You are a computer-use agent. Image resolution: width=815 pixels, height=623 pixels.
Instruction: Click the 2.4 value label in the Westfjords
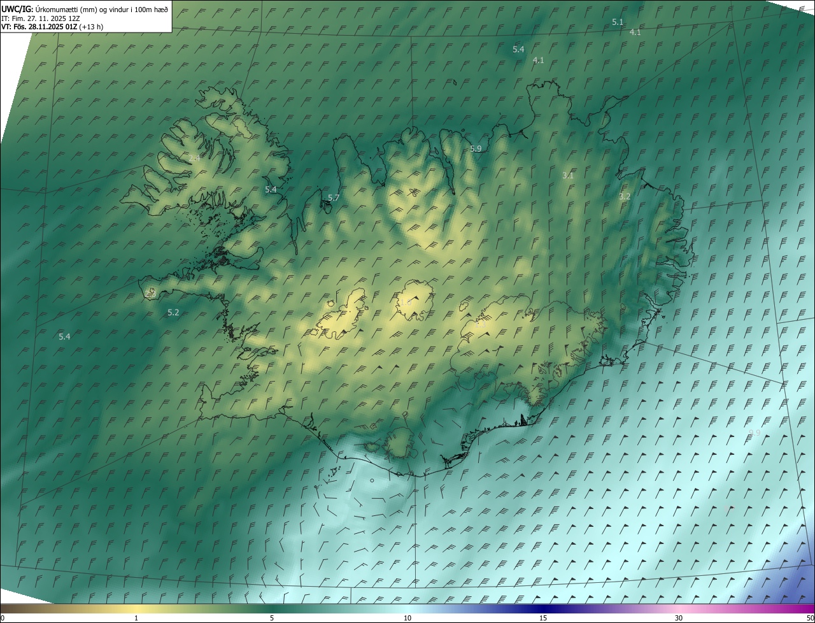[x=194, y=158]
